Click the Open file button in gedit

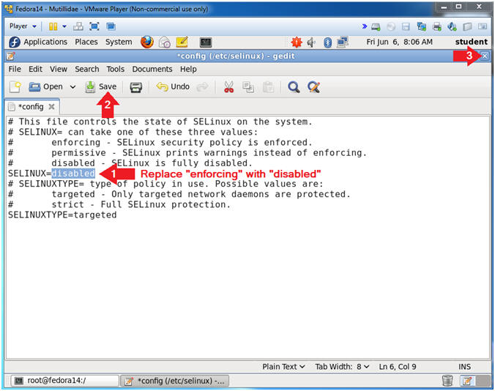46,87
